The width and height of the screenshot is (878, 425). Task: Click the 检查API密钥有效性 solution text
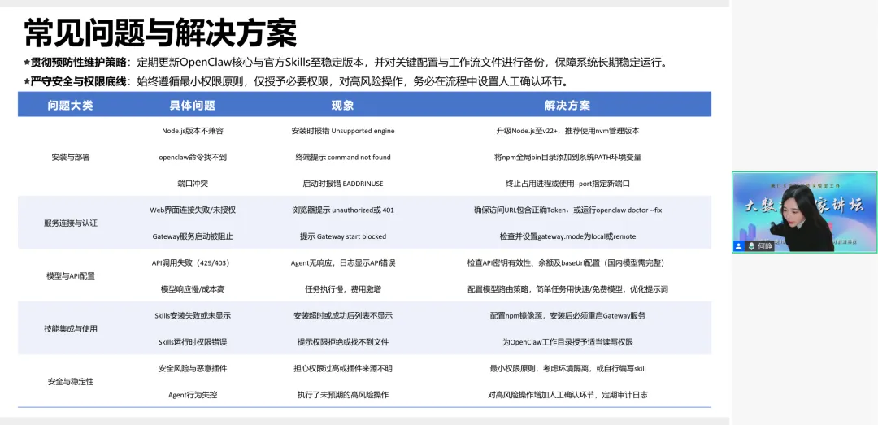coord(567,262)
